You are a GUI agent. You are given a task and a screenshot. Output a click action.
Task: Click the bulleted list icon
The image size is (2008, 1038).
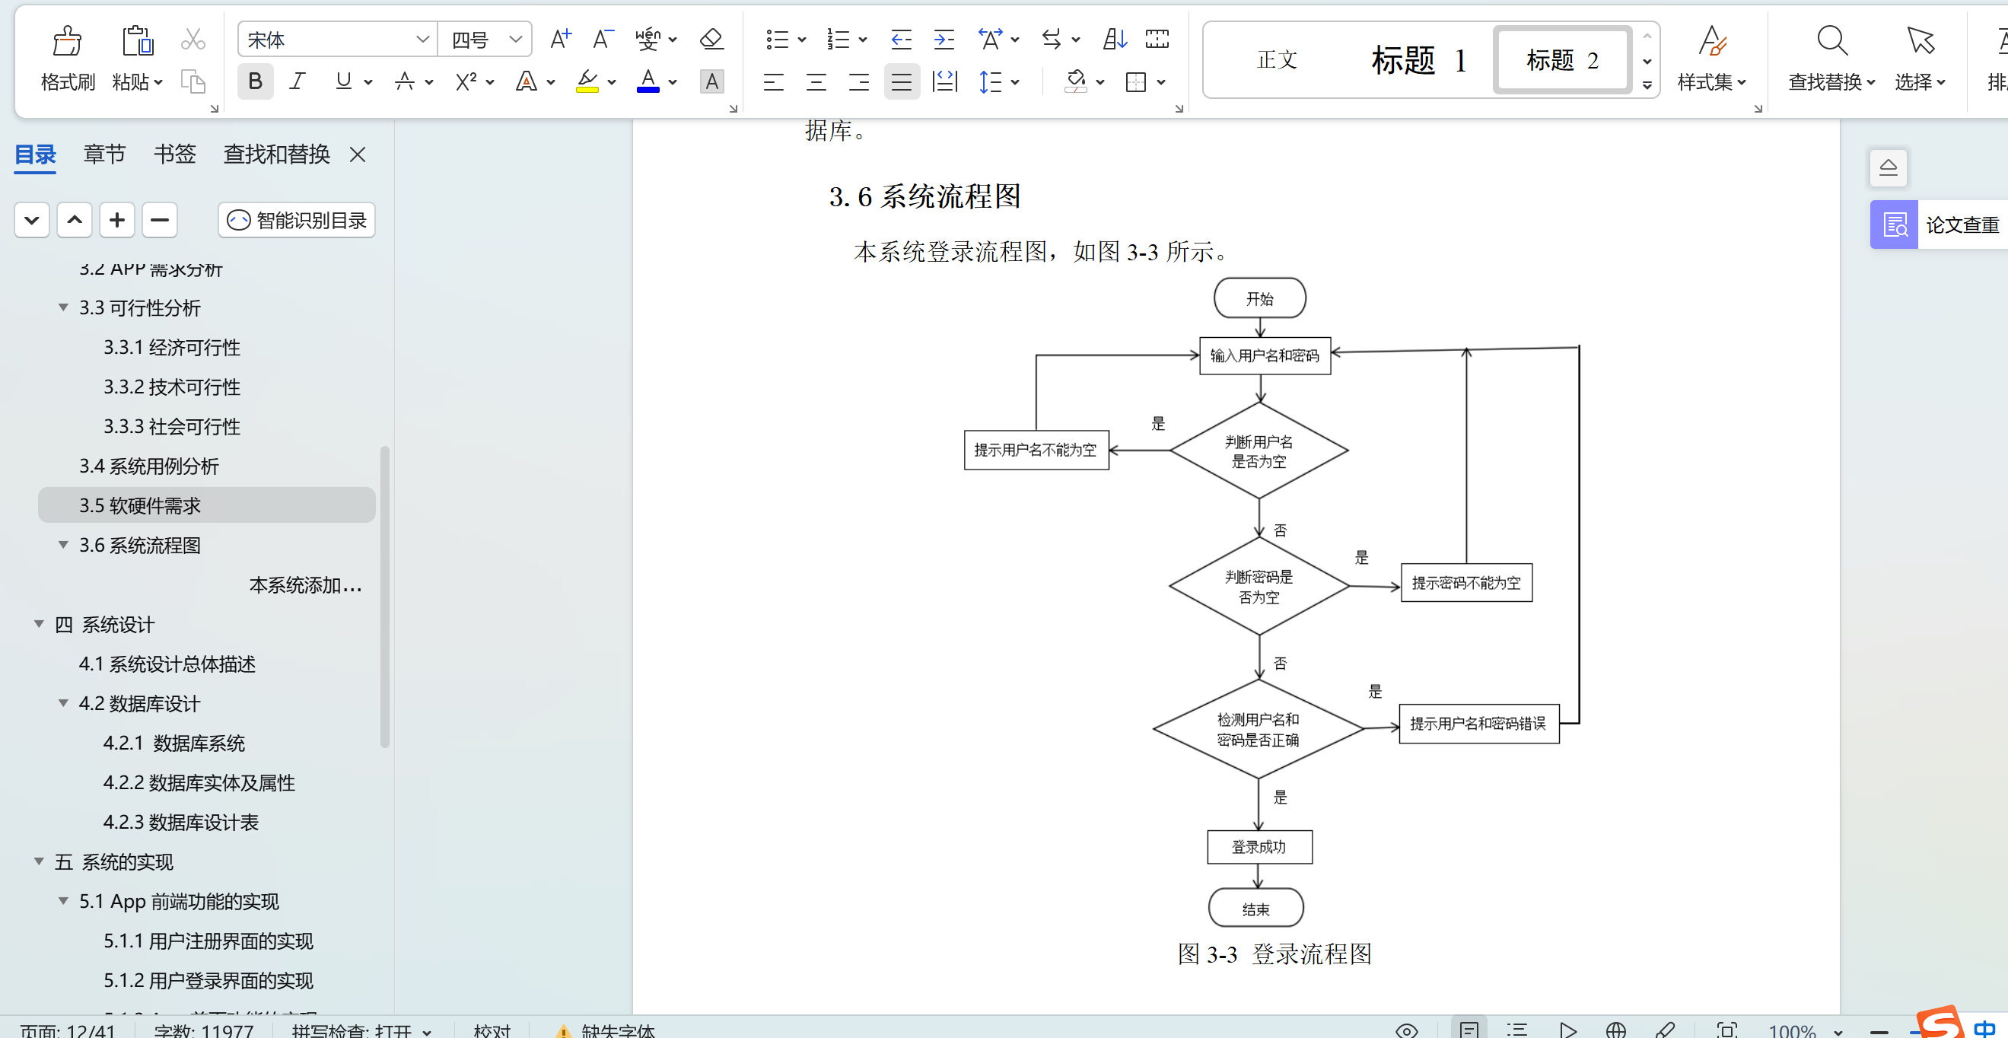(x=776, y=39)
